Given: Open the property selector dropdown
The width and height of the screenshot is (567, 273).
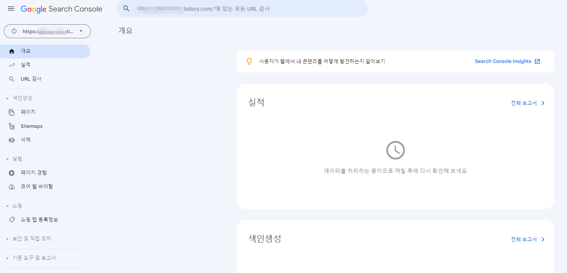Looking at the screenshot, I should tap(81, 31).
